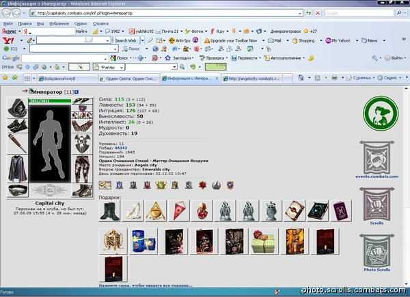Click the Home icon in command bar
This screenshot has width=410, height=297.
(x=301, y=78)
